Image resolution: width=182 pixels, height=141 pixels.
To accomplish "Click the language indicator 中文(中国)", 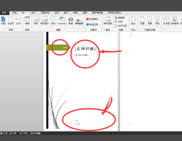I will (x=35, y=133).
